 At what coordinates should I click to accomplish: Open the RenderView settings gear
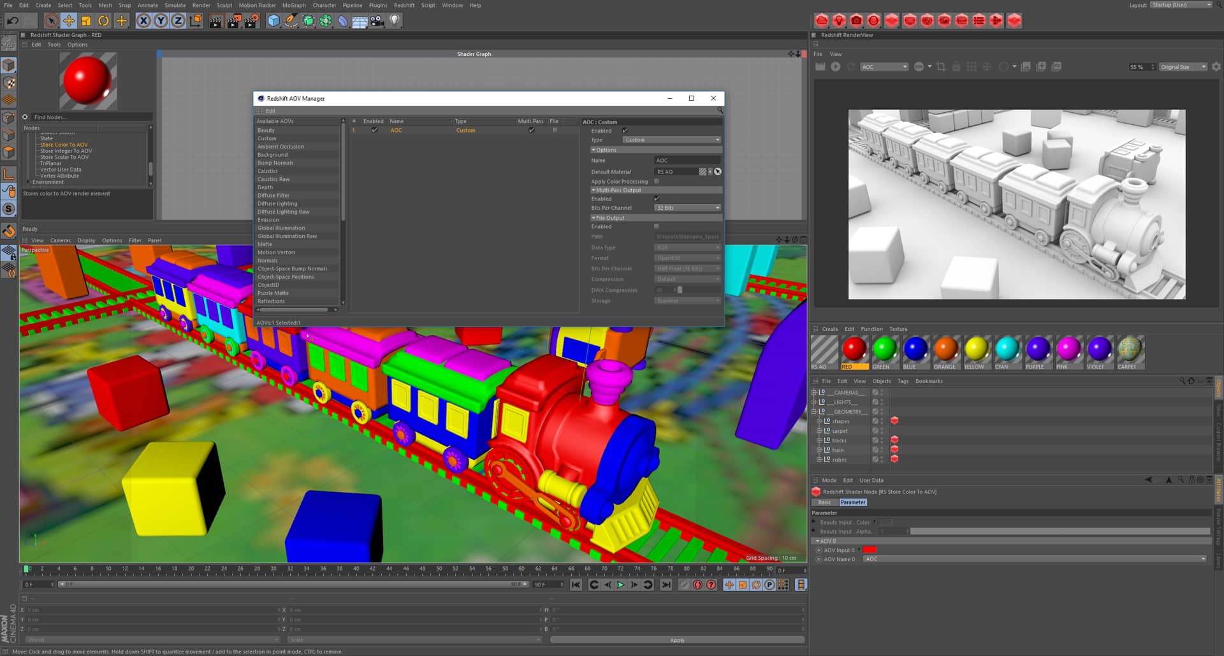point(1216,66)
